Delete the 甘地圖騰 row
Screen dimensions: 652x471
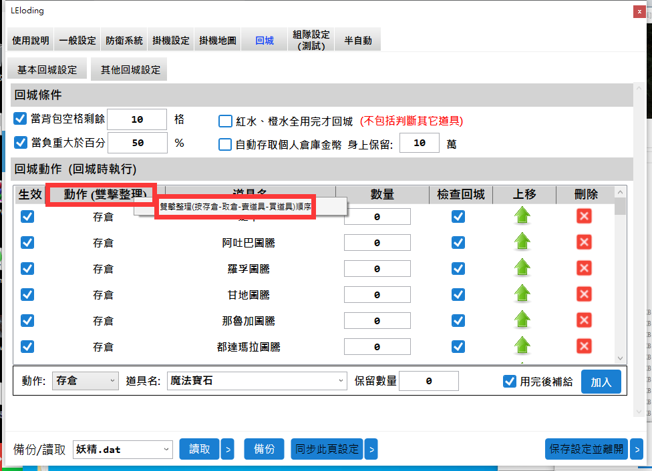pyautogui.click(x=584, y=294)
